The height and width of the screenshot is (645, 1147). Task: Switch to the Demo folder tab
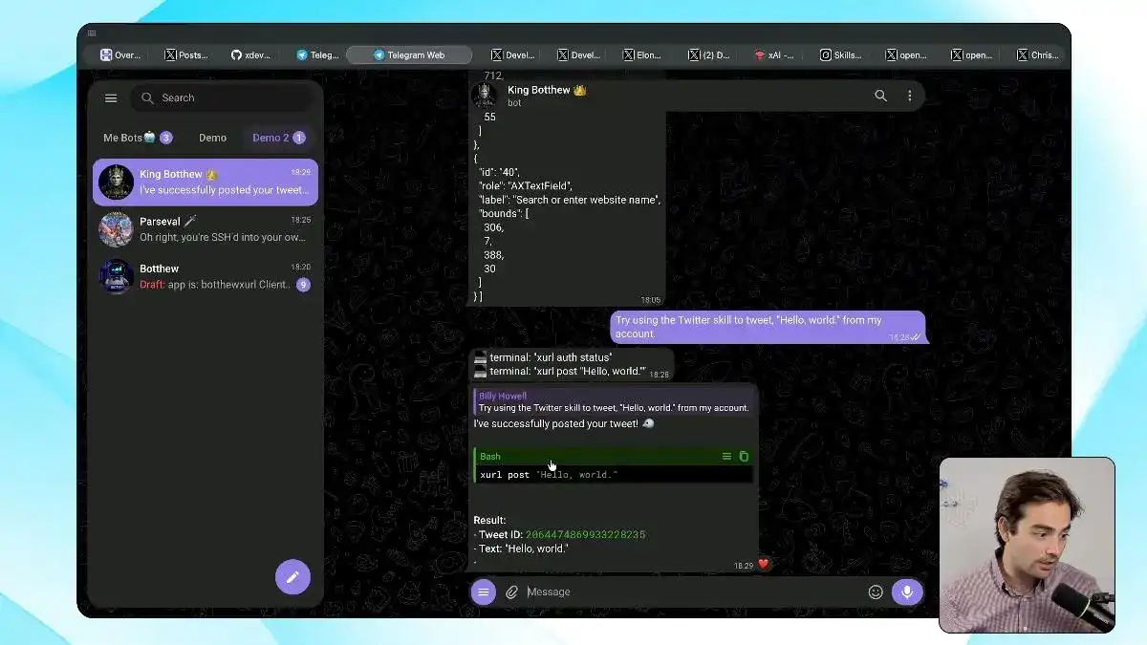[212, 138]
